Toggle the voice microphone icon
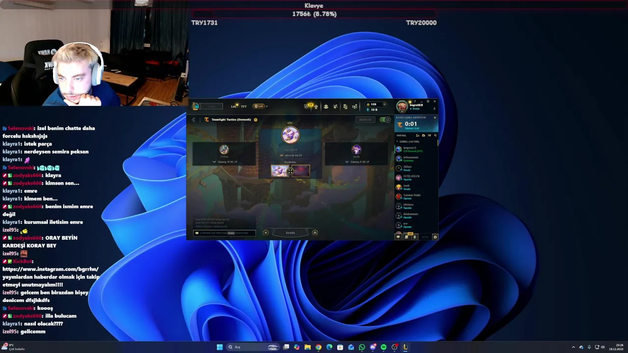The image size is (628, 353). click(x=415, y=237)
